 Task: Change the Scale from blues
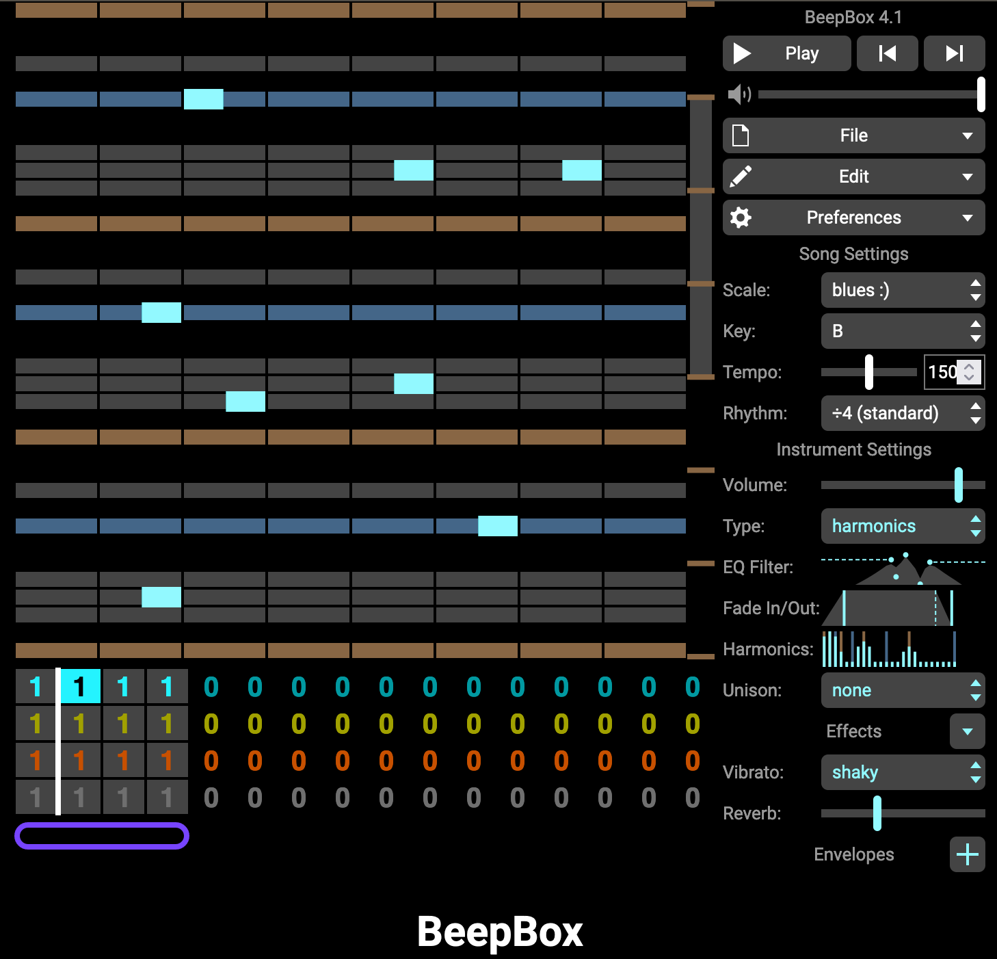click(903, 290)
